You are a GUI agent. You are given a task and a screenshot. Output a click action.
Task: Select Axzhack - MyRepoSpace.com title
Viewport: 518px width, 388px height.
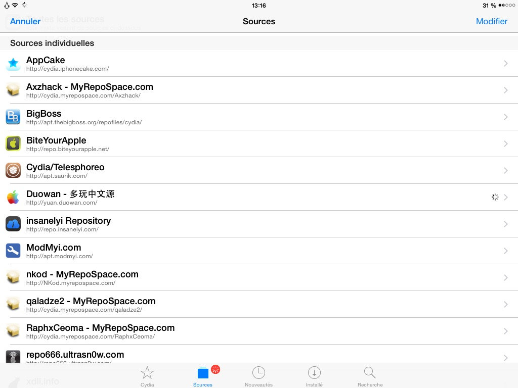pos(90,87)
